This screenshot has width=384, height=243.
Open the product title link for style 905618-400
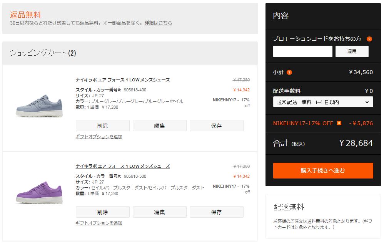click(x=123, y=80)
